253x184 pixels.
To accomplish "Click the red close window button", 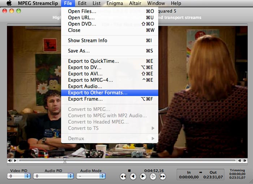I will coord(5,11).
